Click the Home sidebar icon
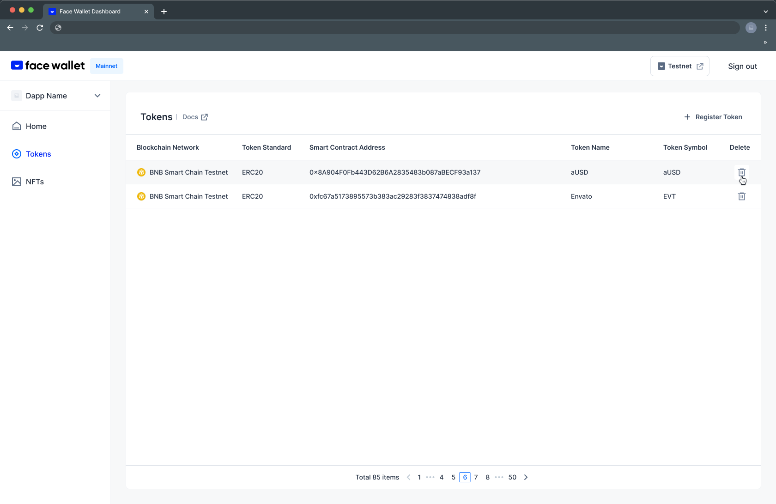The image size is (776, 504). [x=17, y=126]
